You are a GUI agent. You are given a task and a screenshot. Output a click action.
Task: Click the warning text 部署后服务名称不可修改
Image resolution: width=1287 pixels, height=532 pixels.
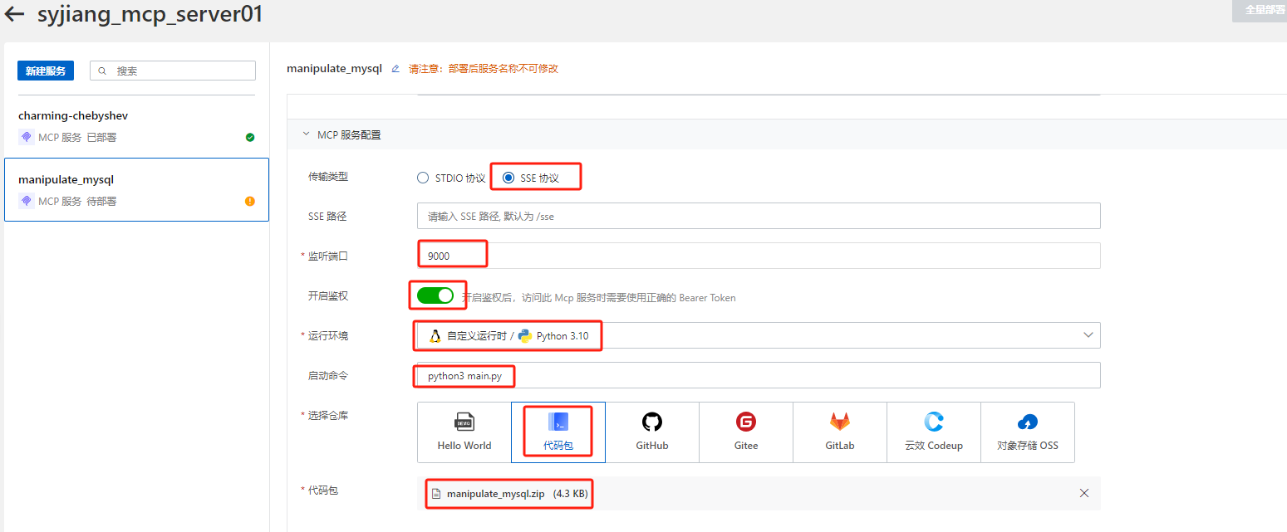pyautogui.click(x=504, y=69)
